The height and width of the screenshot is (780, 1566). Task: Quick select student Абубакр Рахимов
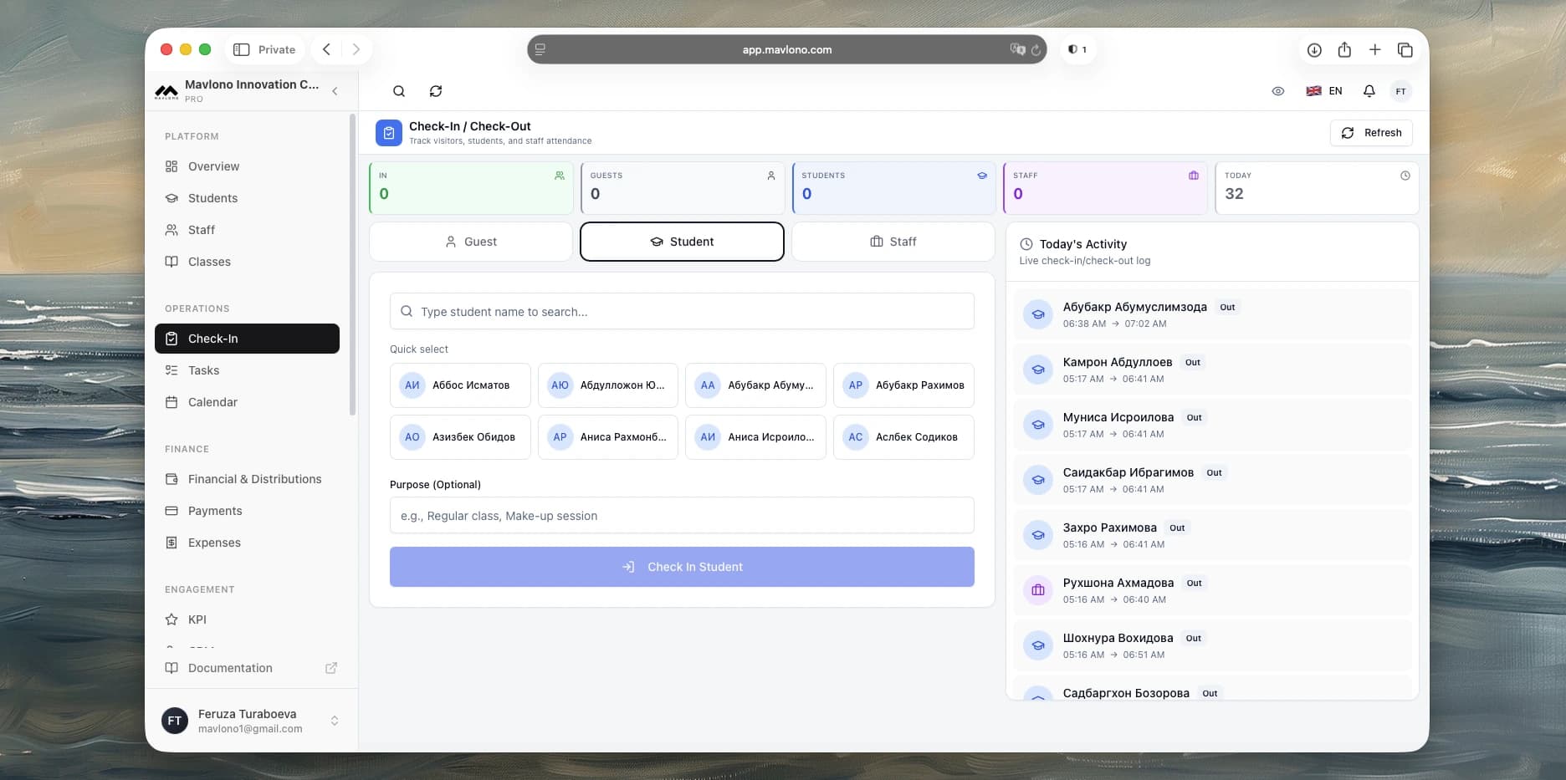coord(903,385)
